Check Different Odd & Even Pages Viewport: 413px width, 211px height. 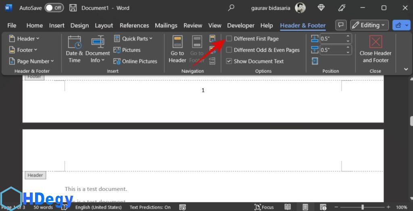229,50
